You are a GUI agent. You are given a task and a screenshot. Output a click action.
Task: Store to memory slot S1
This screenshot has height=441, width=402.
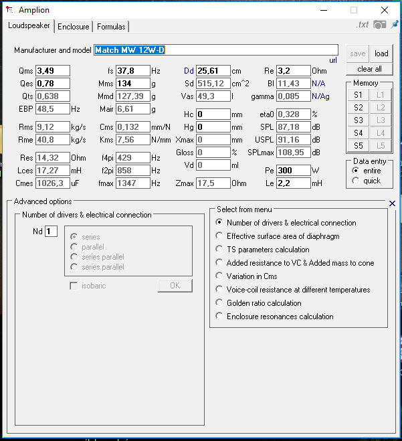[x=358, y=95]
